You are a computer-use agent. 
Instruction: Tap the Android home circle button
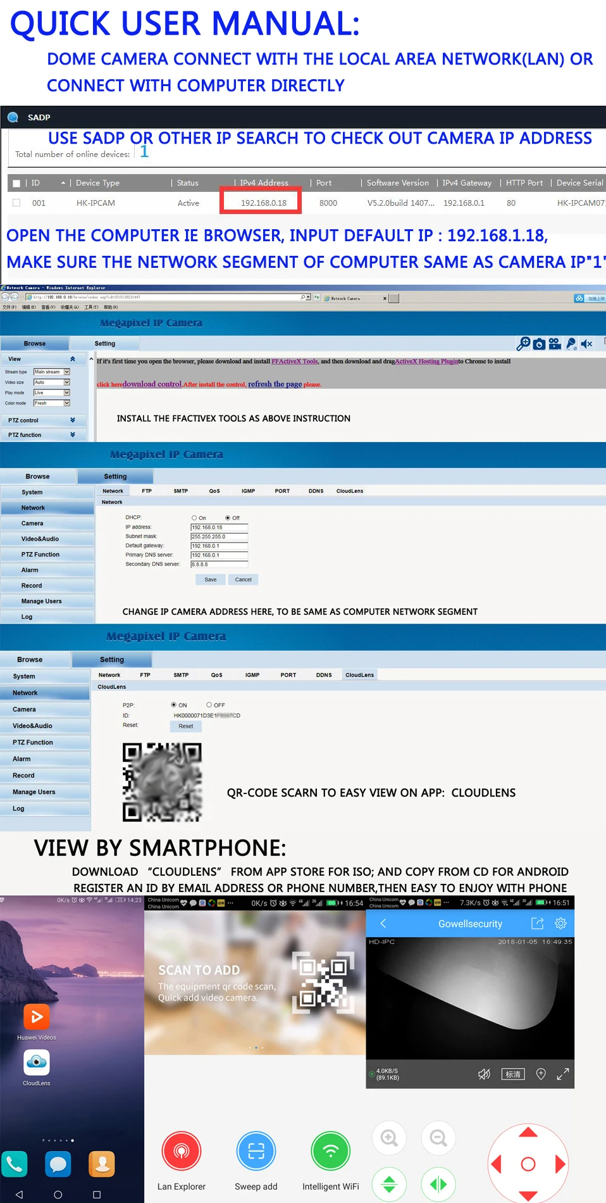click(x=58, y=1194)
